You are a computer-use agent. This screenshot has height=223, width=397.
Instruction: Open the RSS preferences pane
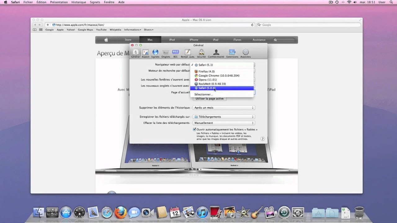176,53
